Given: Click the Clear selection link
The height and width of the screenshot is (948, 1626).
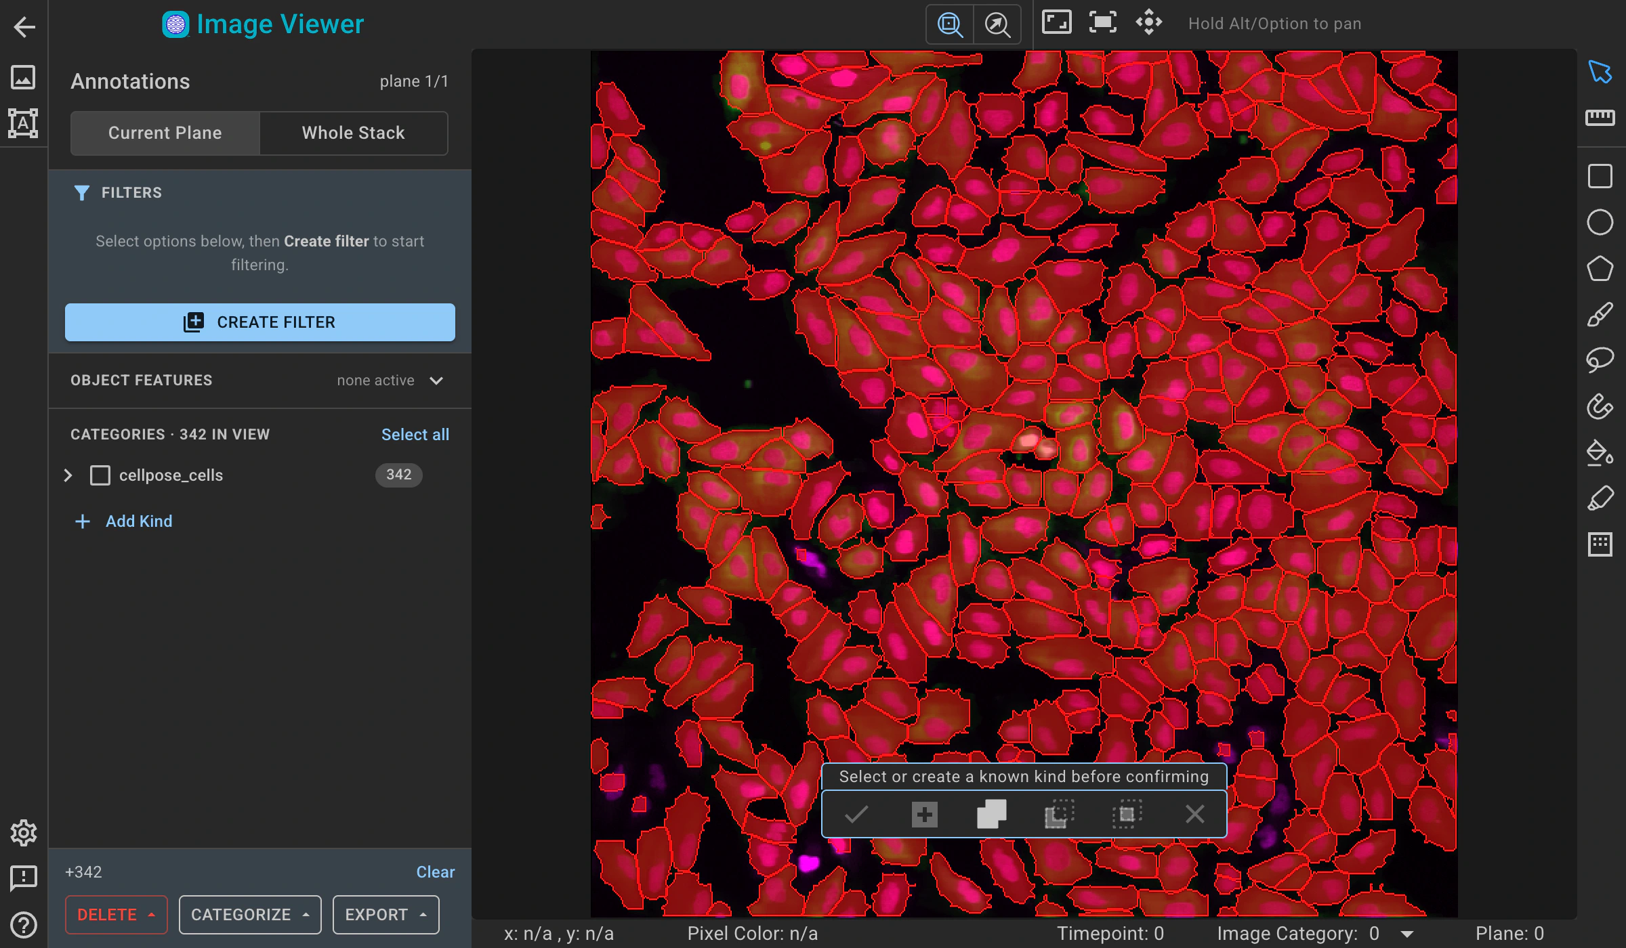Looking at the screenshot, I should pyautogui.click(x=436, y=872).
